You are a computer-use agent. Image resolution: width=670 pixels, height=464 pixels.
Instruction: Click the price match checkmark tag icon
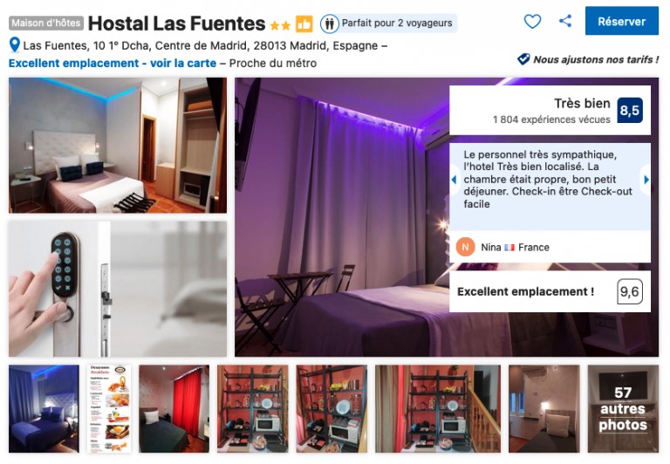click(523, 59)
